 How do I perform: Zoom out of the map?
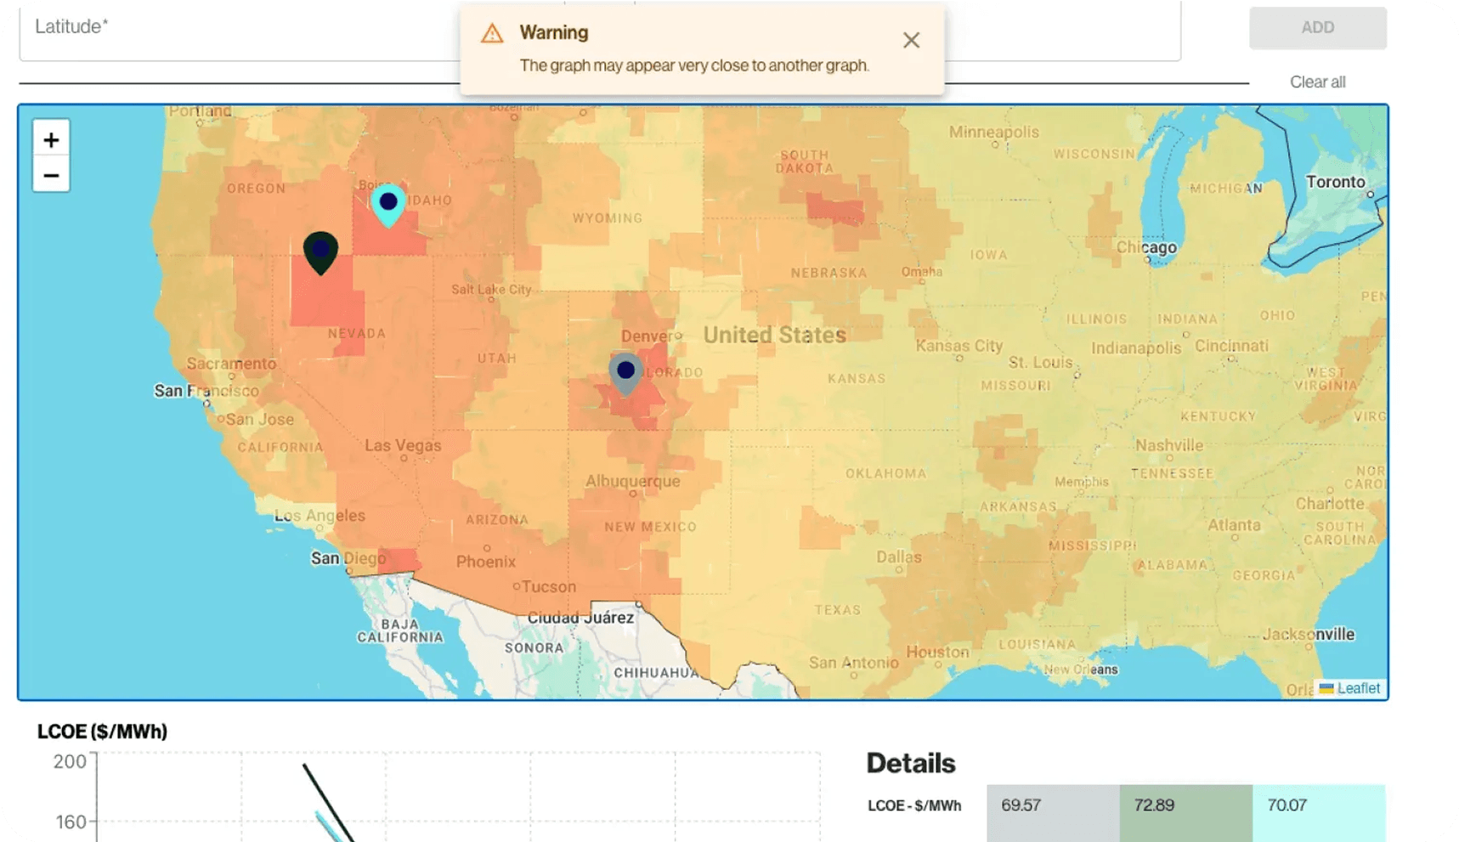pyautogui.click(x=51, y=176)
